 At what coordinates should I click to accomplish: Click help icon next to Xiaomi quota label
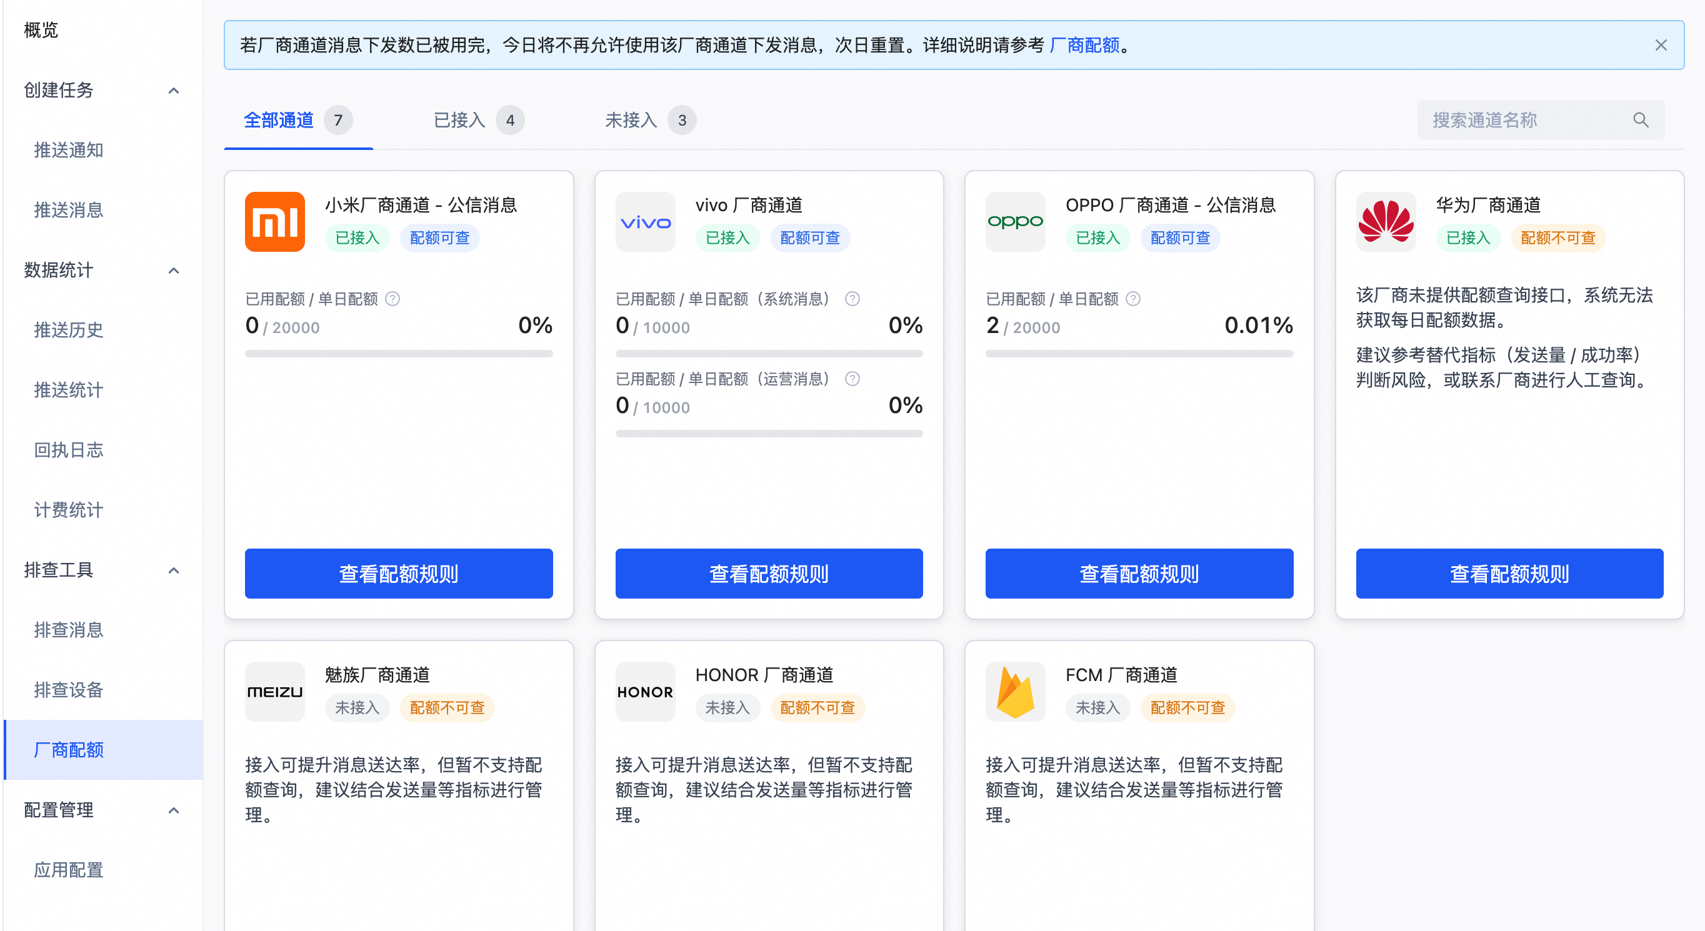coord(392,299)
